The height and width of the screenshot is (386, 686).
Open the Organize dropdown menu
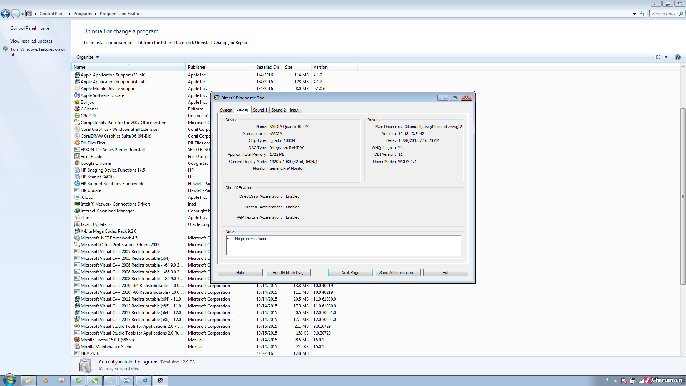point(88,57)
